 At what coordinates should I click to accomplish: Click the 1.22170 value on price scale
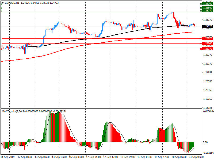point(208,64)
